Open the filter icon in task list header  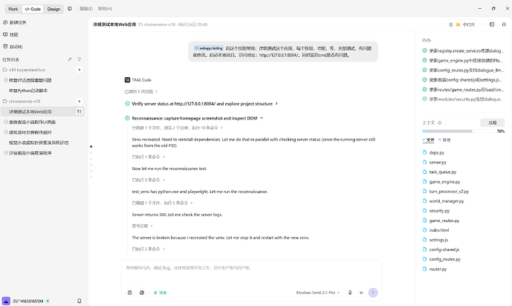(80, 59)
